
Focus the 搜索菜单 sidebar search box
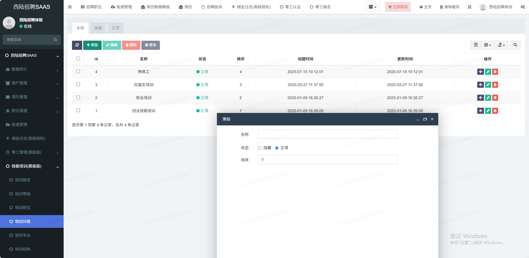tap(29, 40)
